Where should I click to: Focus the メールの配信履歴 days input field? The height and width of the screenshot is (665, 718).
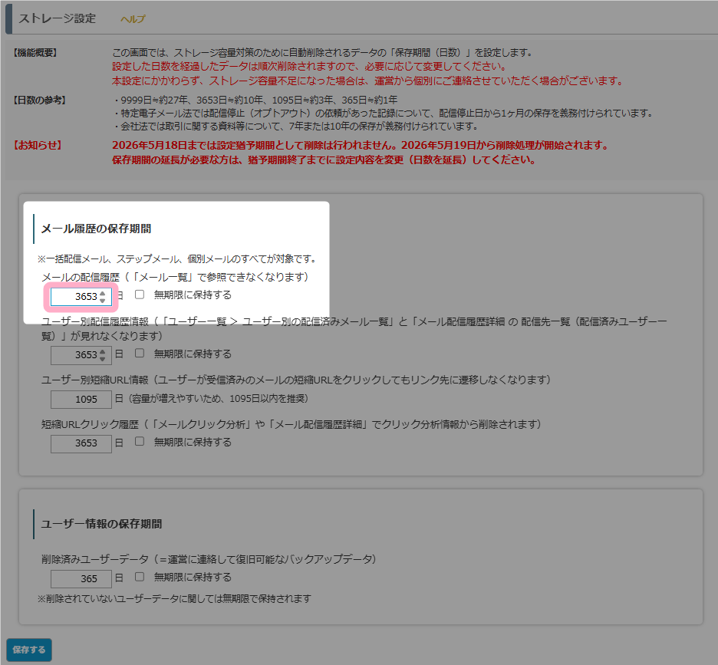(x=75, y=297)
